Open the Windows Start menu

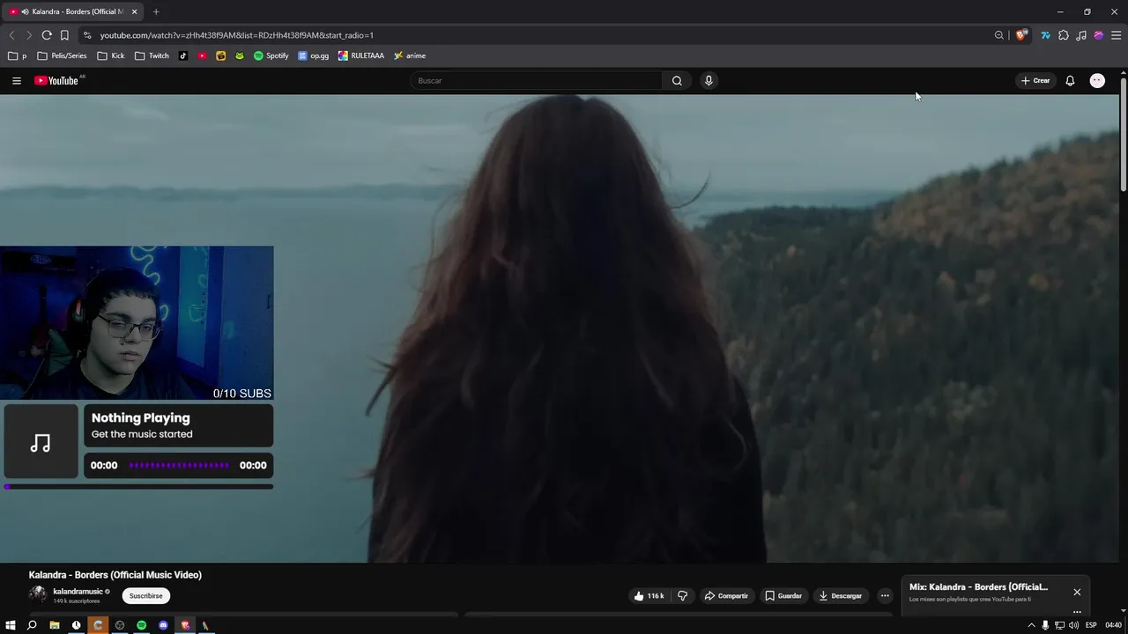(x=11, y=625)
